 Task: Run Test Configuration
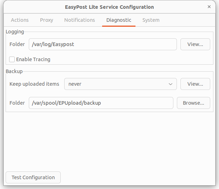pyautogui.click(x=33, y=177)
